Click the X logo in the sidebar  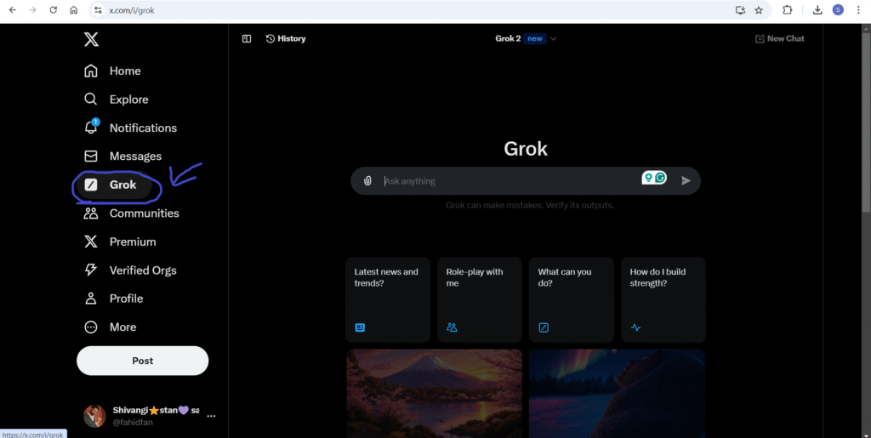(91, 39)
